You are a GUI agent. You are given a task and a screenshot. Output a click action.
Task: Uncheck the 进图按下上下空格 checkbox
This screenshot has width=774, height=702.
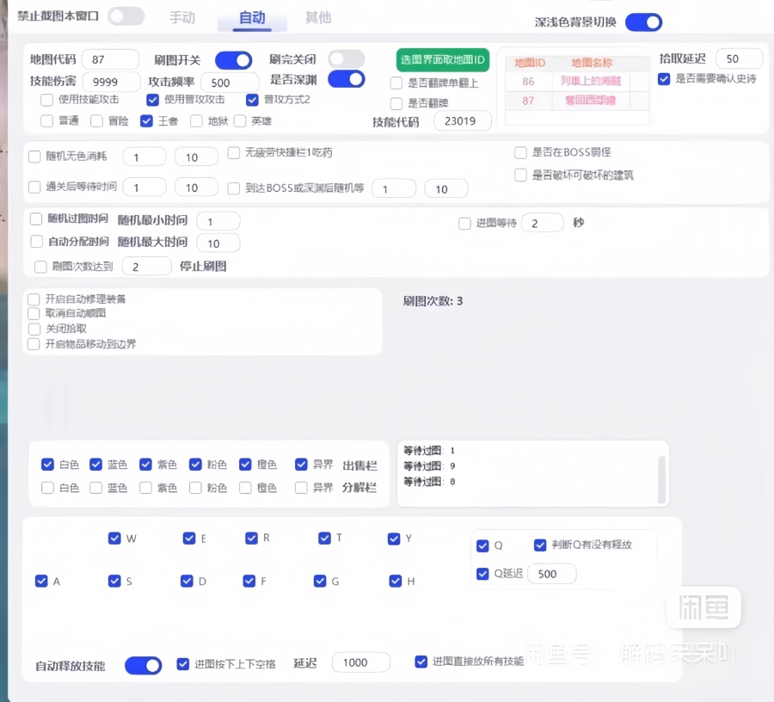[182, 664]
